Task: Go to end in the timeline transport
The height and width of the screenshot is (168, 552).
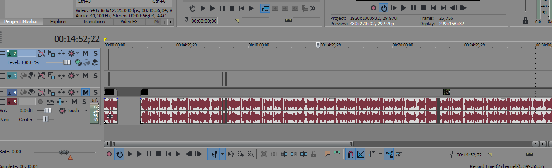Action: coord(179,154)
